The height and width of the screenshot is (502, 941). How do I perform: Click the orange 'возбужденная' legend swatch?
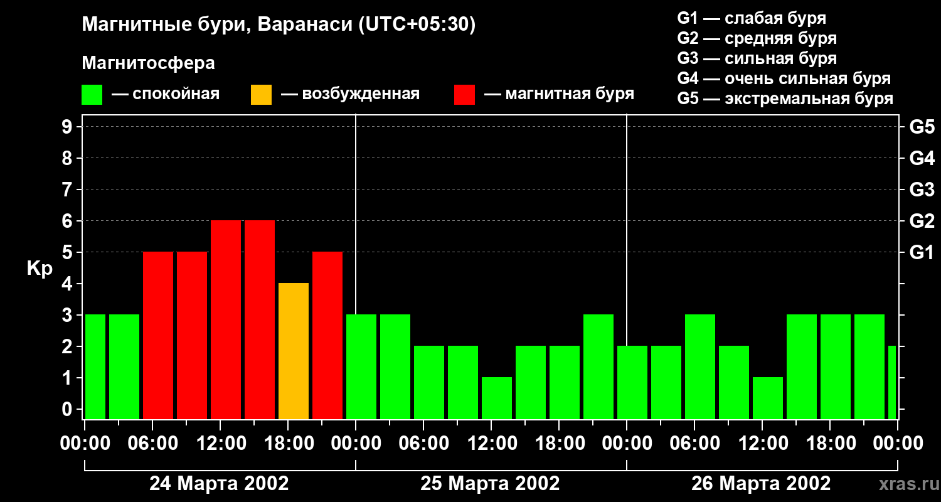coord(262,95)
